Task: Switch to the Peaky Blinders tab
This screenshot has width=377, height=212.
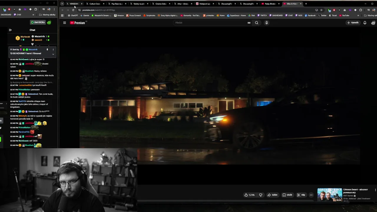Action: tap(270, 4)
